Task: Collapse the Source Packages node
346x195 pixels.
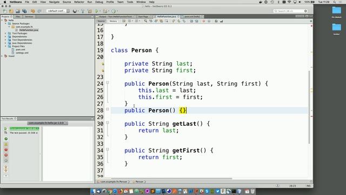Action: 5,23
